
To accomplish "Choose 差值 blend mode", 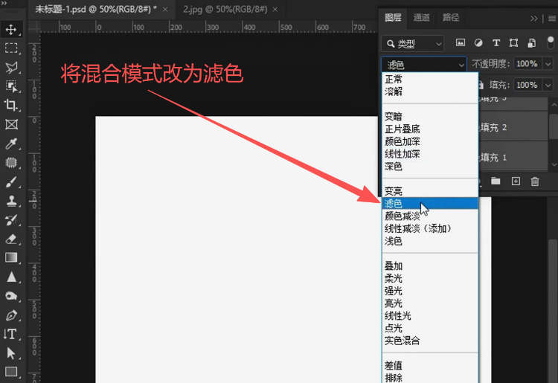I will coord(430,365).
